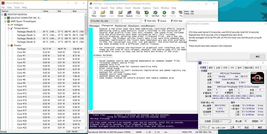Viewport: 267px width, 134px height.
Task: Switch to the woodbox.pov tab
Action: click(x=148, y=26)
